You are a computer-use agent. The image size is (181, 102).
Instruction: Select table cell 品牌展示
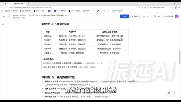tap(48, 36)
